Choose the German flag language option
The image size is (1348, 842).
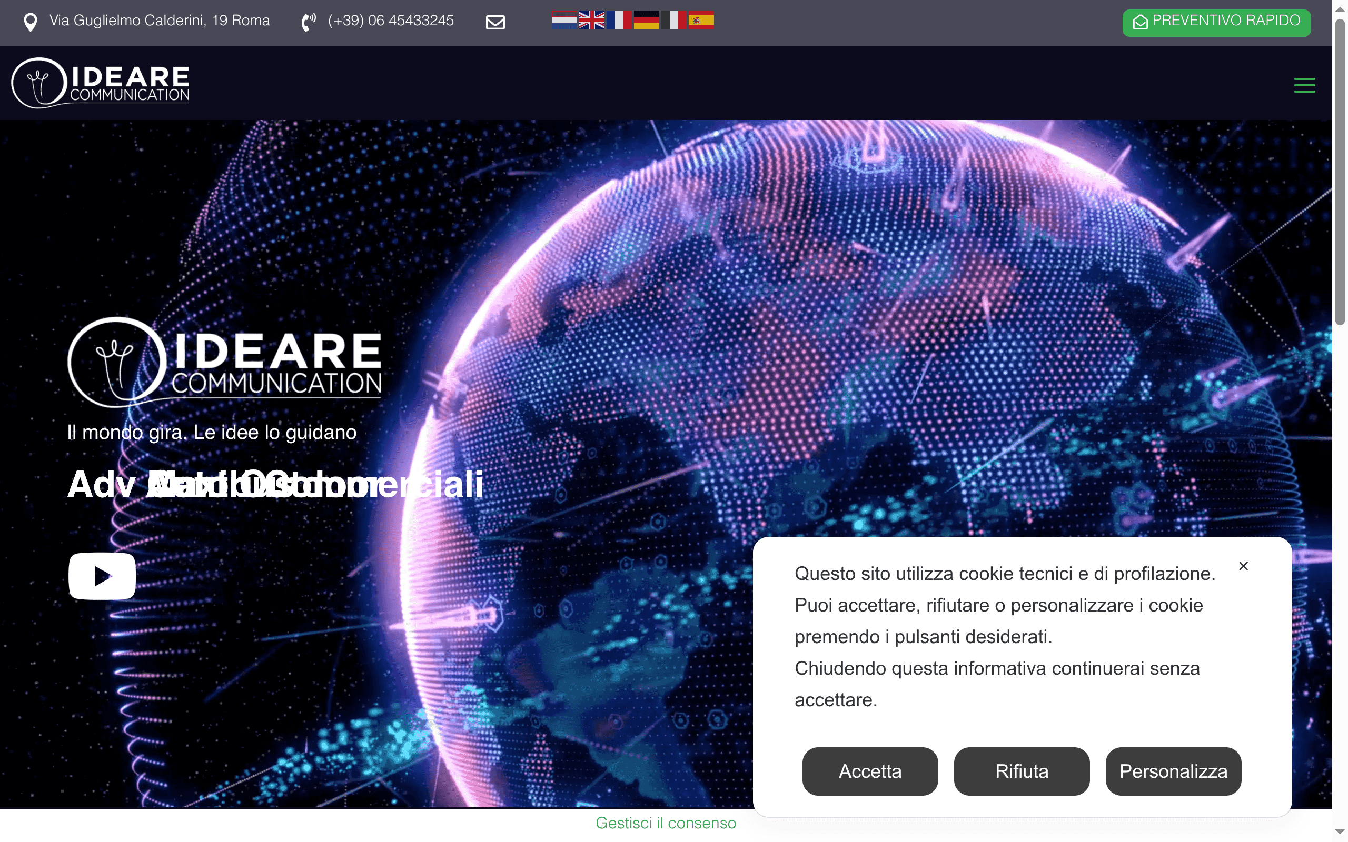tap(647, 20)
